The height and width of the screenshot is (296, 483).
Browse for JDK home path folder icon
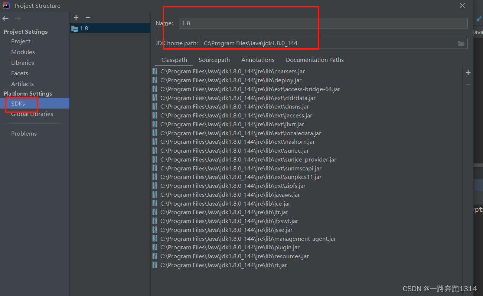461,43
